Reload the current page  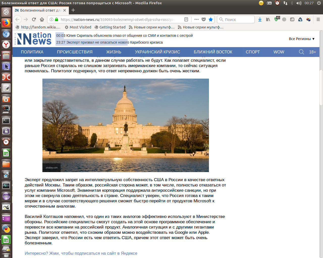click(x=34, y=19)
